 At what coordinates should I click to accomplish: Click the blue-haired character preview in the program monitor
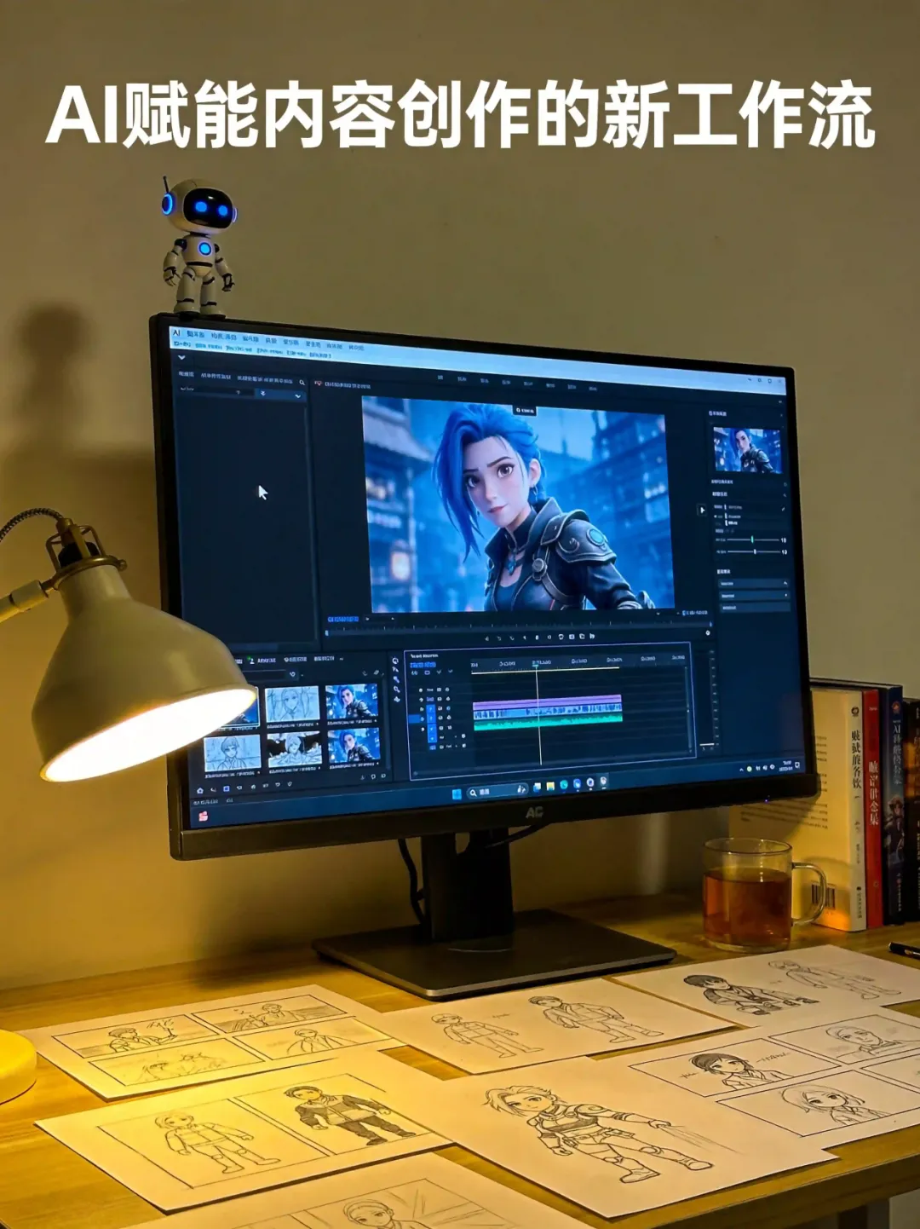(x=517, y=503)
